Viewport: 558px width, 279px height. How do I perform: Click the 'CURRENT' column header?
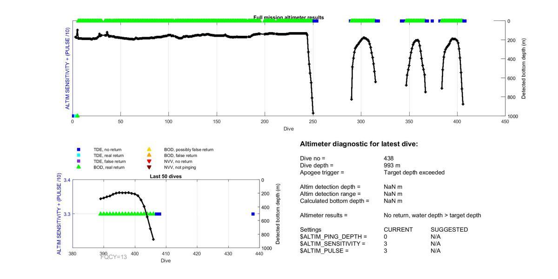[398, 230]
